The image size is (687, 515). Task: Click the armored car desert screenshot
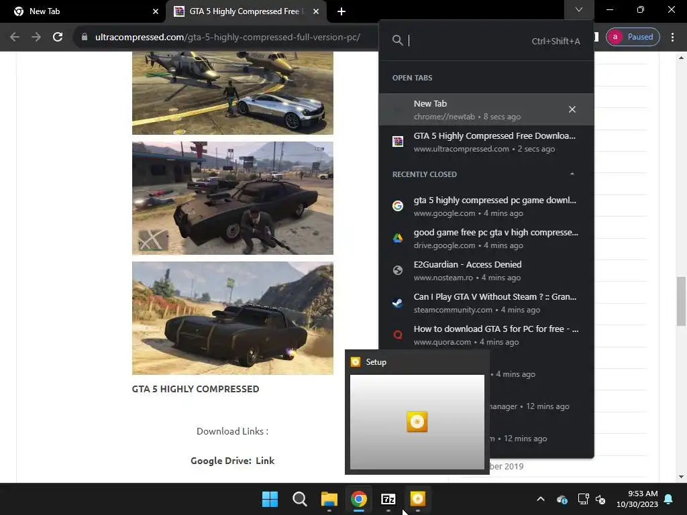click(x=233, y=318)
